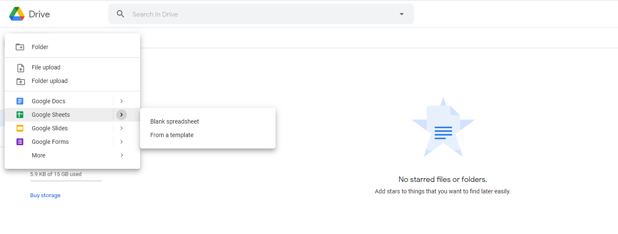
Task: Choose From a template
Action: (x=172, y=135)
